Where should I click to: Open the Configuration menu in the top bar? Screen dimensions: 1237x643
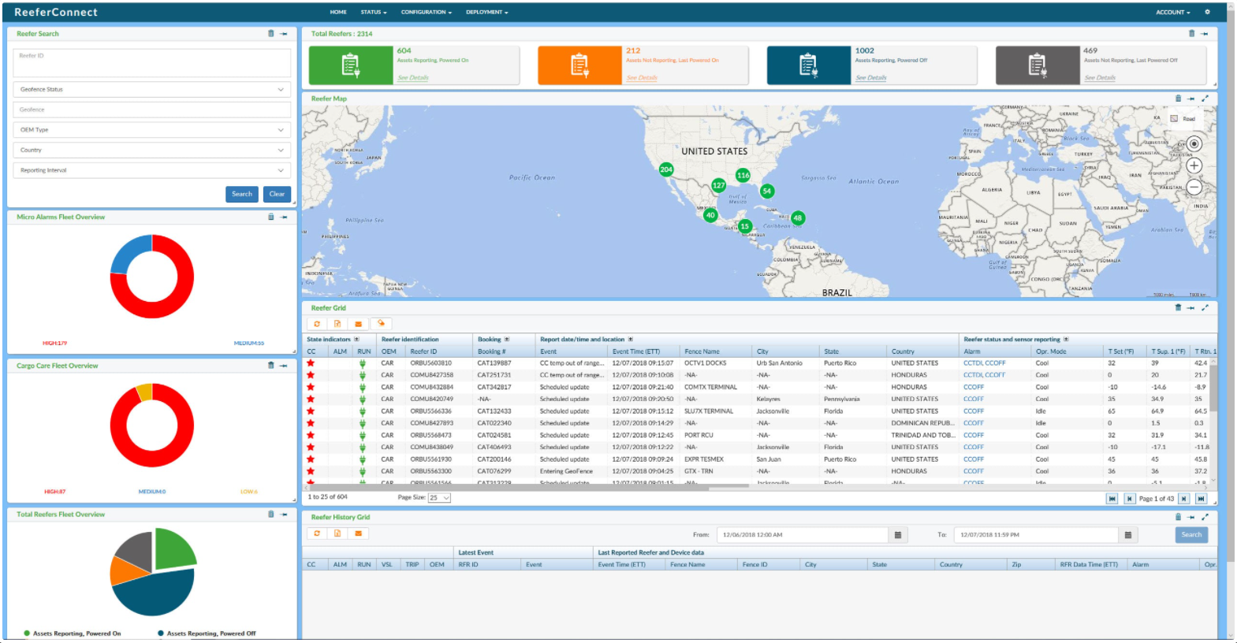(x=426, y=13)
